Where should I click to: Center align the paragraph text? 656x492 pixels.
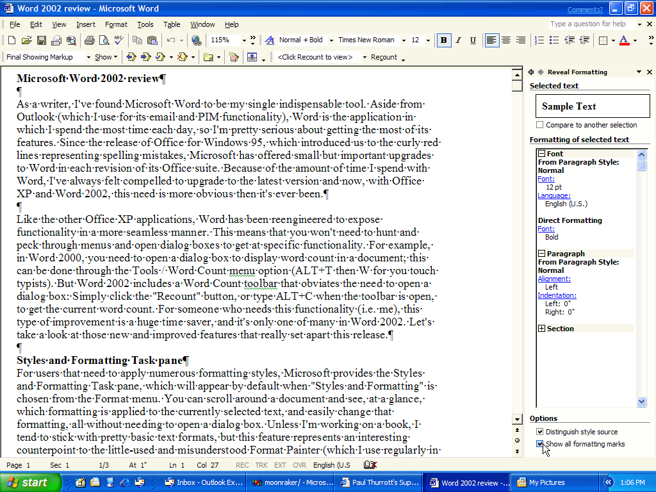(506, 40)
